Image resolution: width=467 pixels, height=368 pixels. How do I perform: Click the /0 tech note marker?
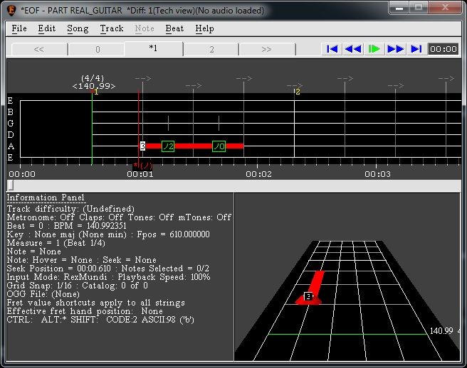(219, 146)
